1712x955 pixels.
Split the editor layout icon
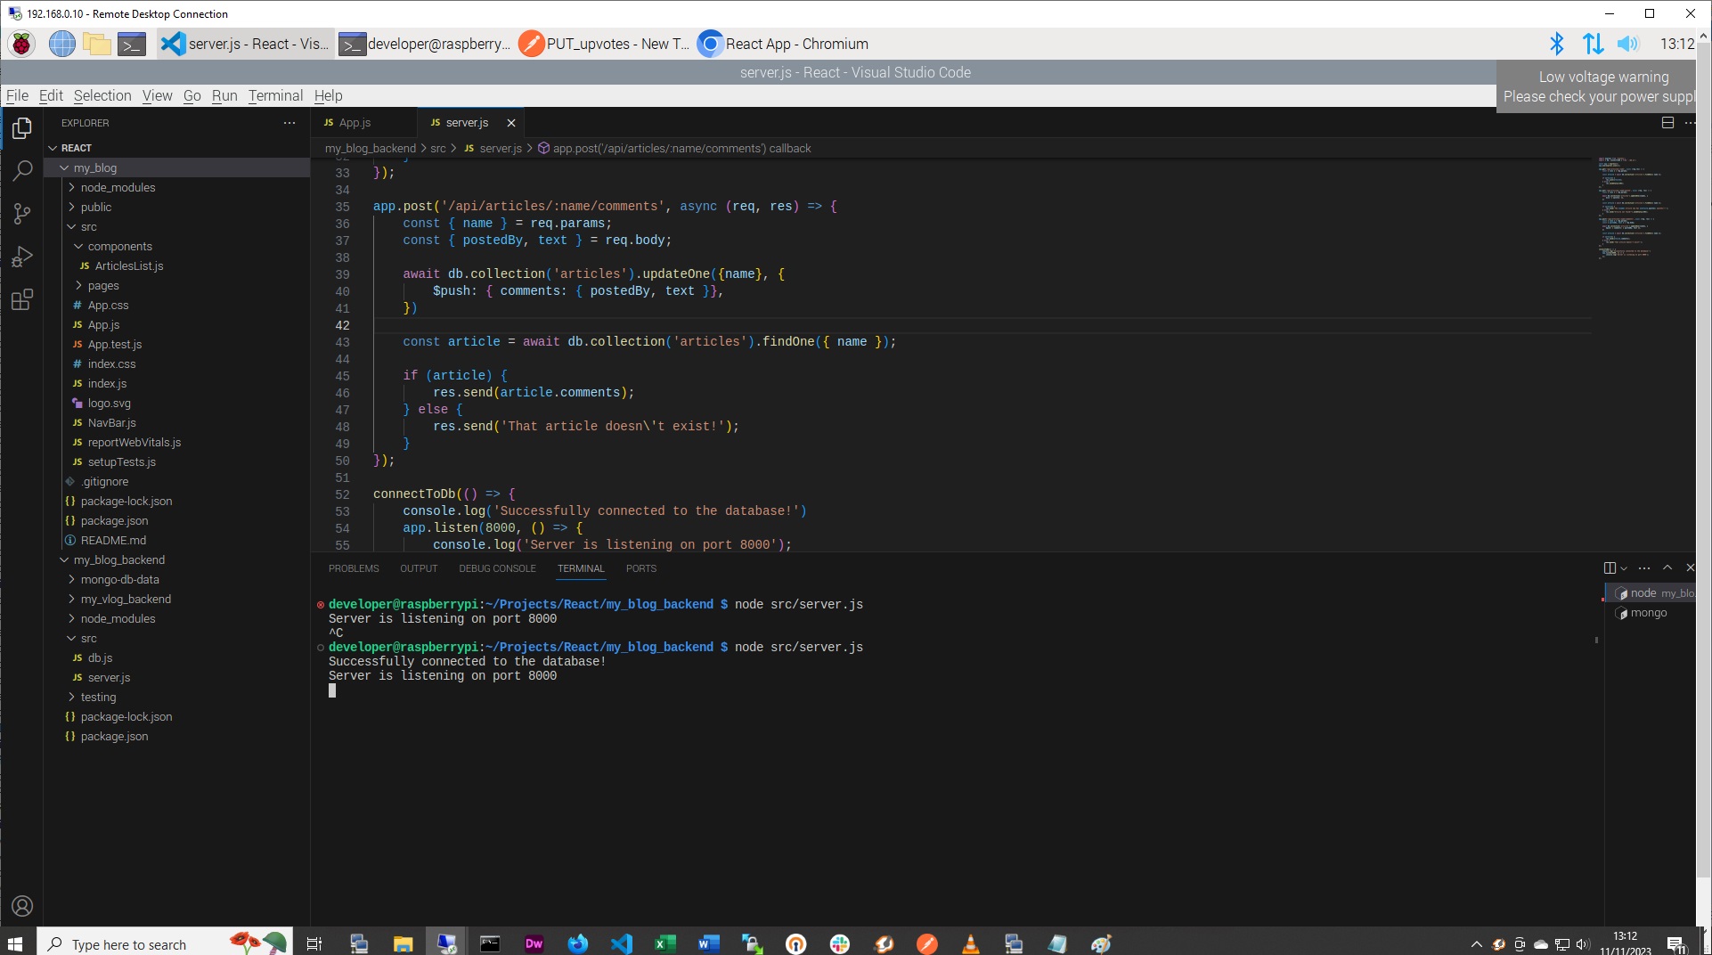pos(1667,123)
